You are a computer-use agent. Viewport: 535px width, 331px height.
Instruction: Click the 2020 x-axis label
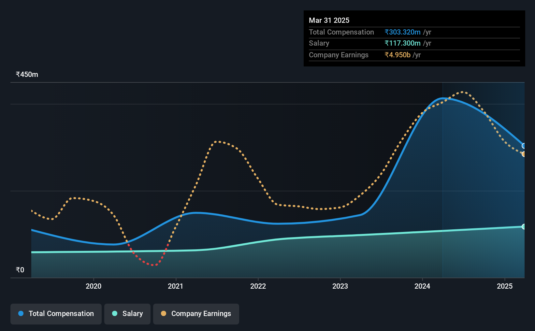pos(94,286)
